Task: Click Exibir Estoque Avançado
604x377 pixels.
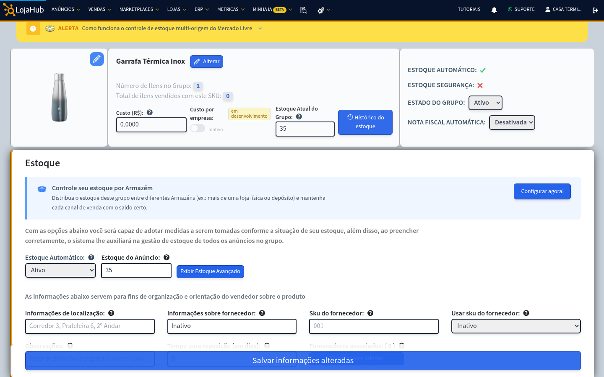Action: 210,271
